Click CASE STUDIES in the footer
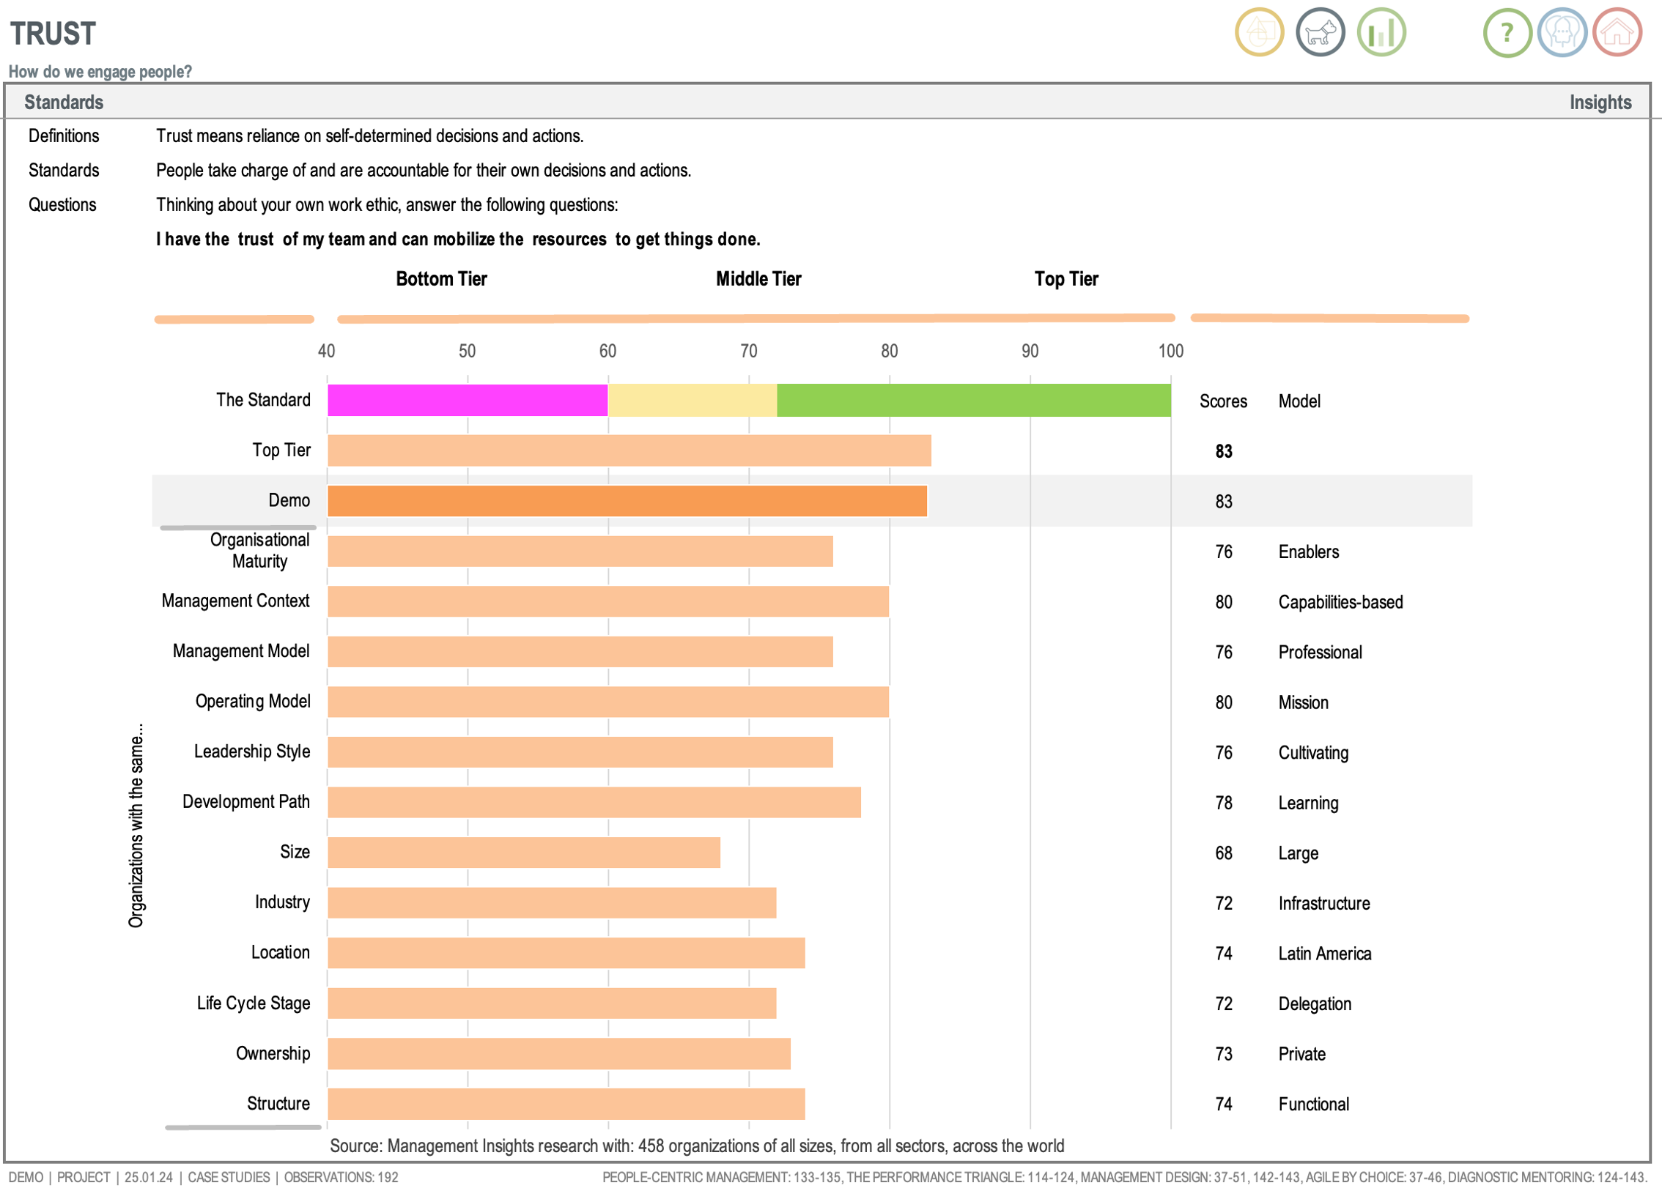The height and width of the screenshot is (1188, 1662). pos(229,1177)
